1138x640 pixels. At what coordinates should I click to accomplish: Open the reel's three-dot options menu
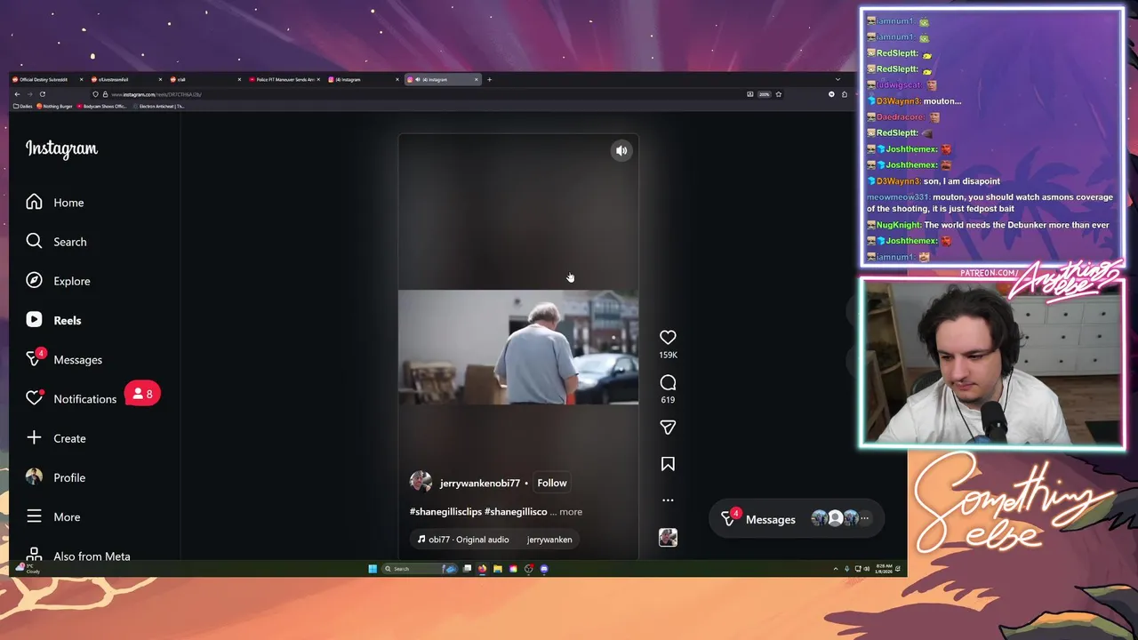[668, 500]
